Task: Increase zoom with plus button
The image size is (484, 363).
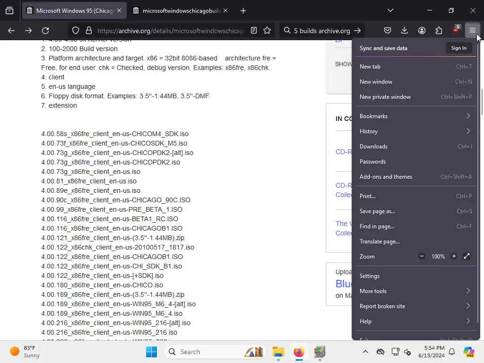Action: pyautogui.click(x=454, y=256)
